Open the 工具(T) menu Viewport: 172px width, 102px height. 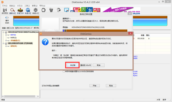click(x=27, y=6)
